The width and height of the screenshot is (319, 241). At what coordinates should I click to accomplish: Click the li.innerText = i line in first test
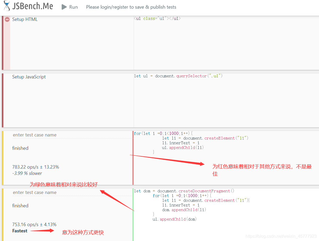point(180,143)
